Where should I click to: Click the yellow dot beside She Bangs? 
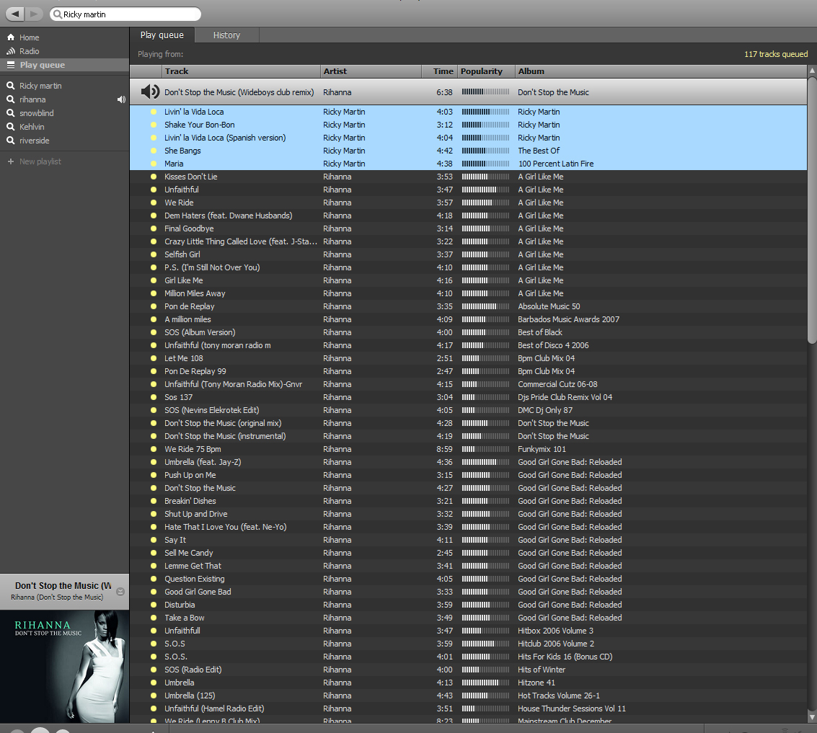154,151
